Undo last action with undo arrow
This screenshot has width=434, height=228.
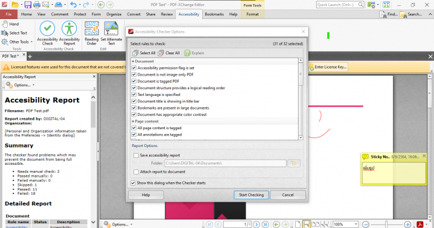73,5
